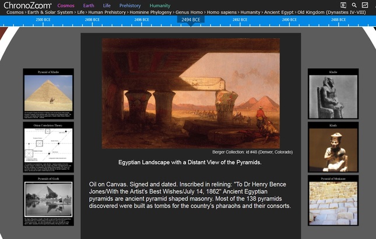Select the Cosmos regime menu item
Screen dimensions: 376x239
point(66,5)
